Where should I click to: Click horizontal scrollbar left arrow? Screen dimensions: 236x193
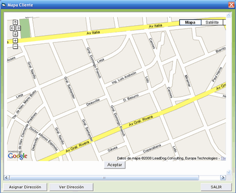7,178
